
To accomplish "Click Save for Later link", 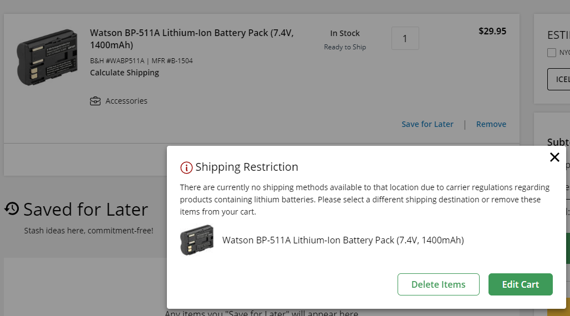I will pyautogui.click(x=427, y=124).
